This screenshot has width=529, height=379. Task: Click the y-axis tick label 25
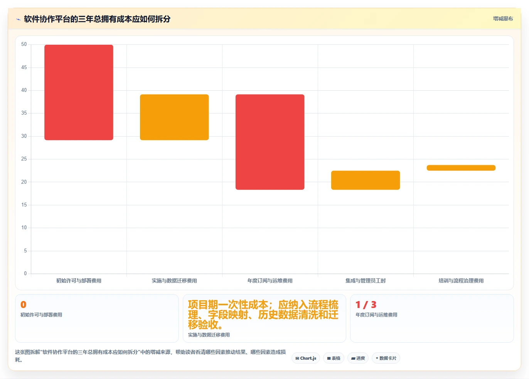point(24,159)
